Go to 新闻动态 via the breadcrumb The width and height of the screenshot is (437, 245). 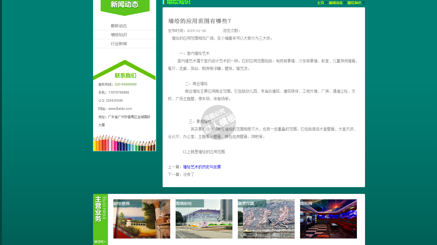[336, 3]
